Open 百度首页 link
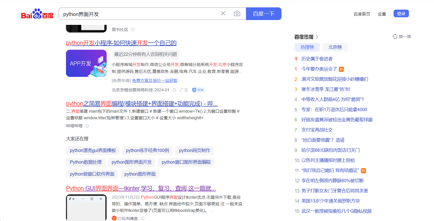This screenshot has width=434, height=221. tap(362, 14)
